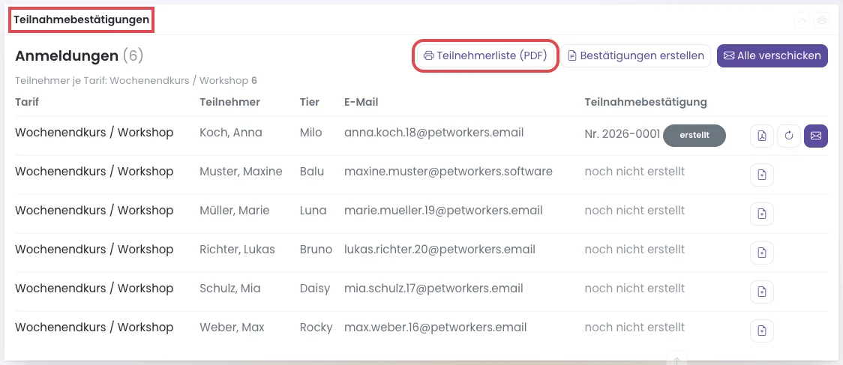Create confirmation for Weber, Max

762,331
